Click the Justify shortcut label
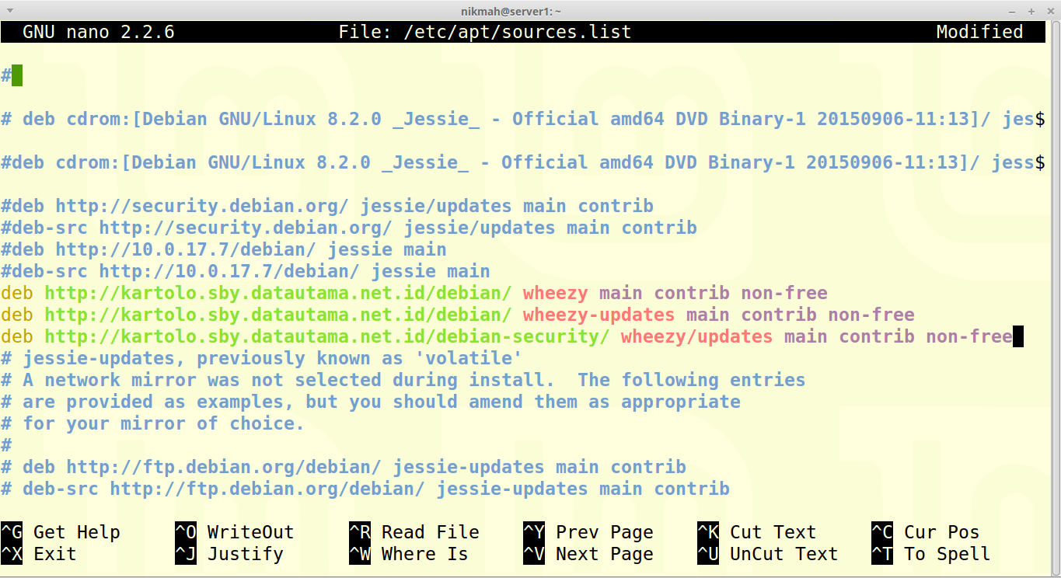Image resolution: width=1061 pixels, height=578 pixels. pyautogui.click(x=245, y=554)
